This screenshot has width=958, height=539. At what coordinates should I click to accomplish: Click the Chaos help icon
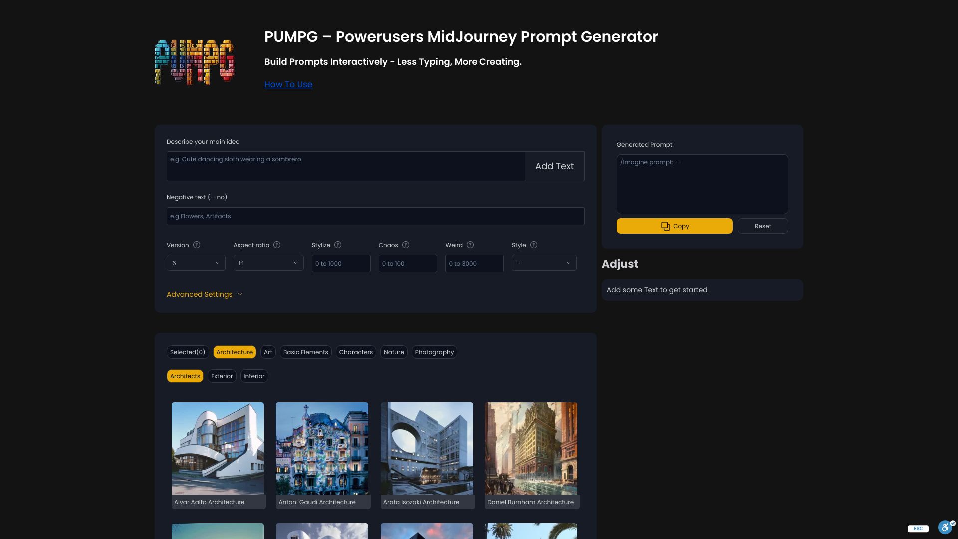click(x=406, y=245)
